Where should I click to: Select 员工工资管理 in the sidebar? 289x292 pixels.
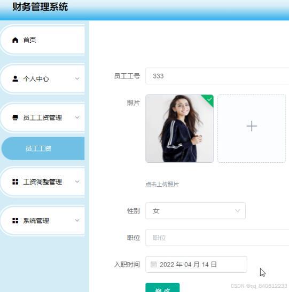[43, 117]
